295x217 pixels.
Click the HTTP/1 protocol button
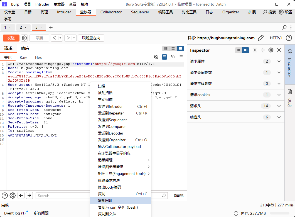click(276, 38)
